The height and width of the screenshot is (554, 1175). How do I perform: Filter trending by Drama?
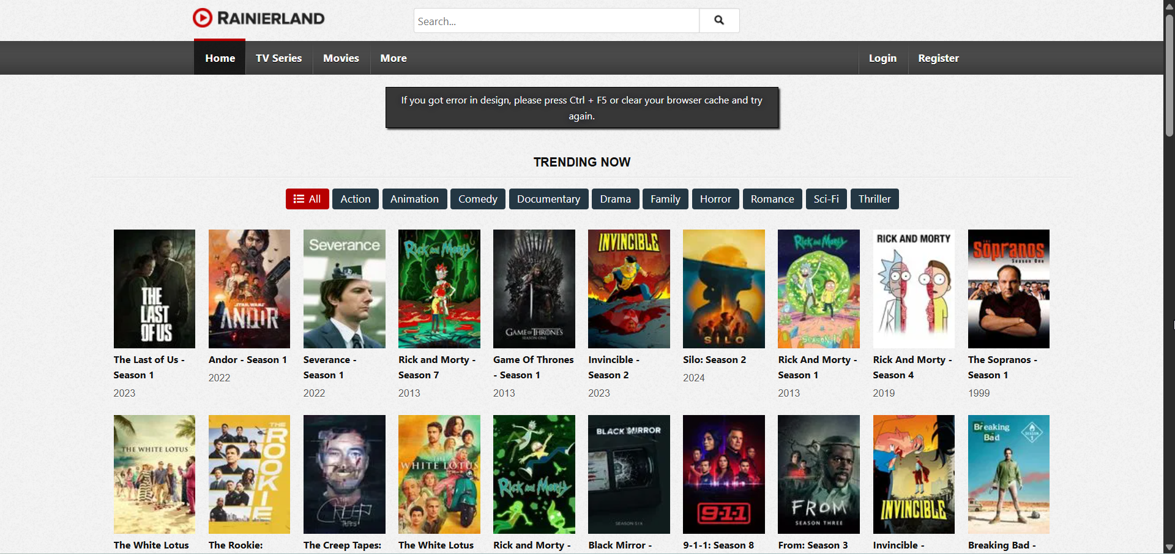[615, 199]
